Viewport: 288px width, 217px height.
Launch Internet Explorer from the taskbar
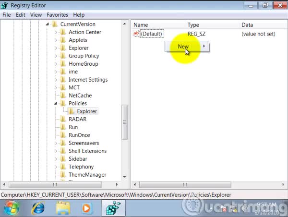click(x=38, y=208)
